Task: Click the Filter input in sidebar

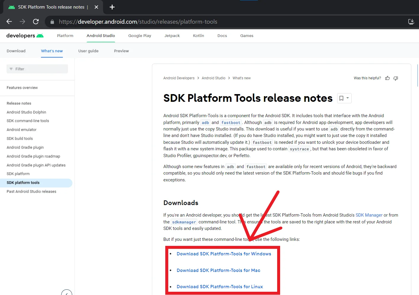Action: coord(37,69)
